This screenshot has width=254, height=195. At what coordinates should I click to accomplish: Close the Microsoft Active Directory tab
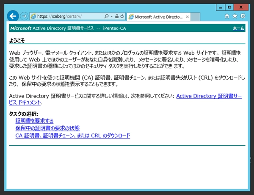pyautogui.click(x=187, y=17)
